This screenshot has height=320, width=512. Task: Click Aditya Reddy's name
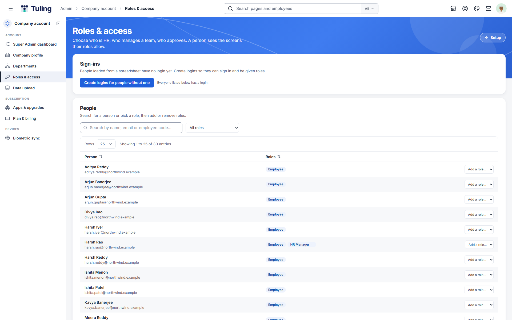pos(97,167)
